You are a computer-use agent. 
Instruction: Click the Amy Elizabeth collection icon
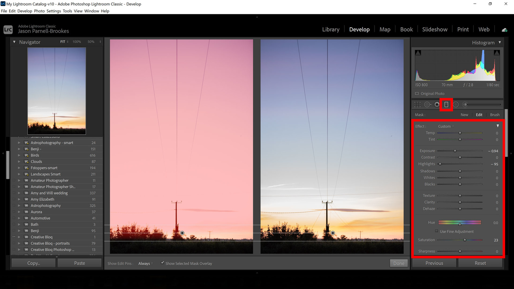pyautogui.click(x=26, y=199)
